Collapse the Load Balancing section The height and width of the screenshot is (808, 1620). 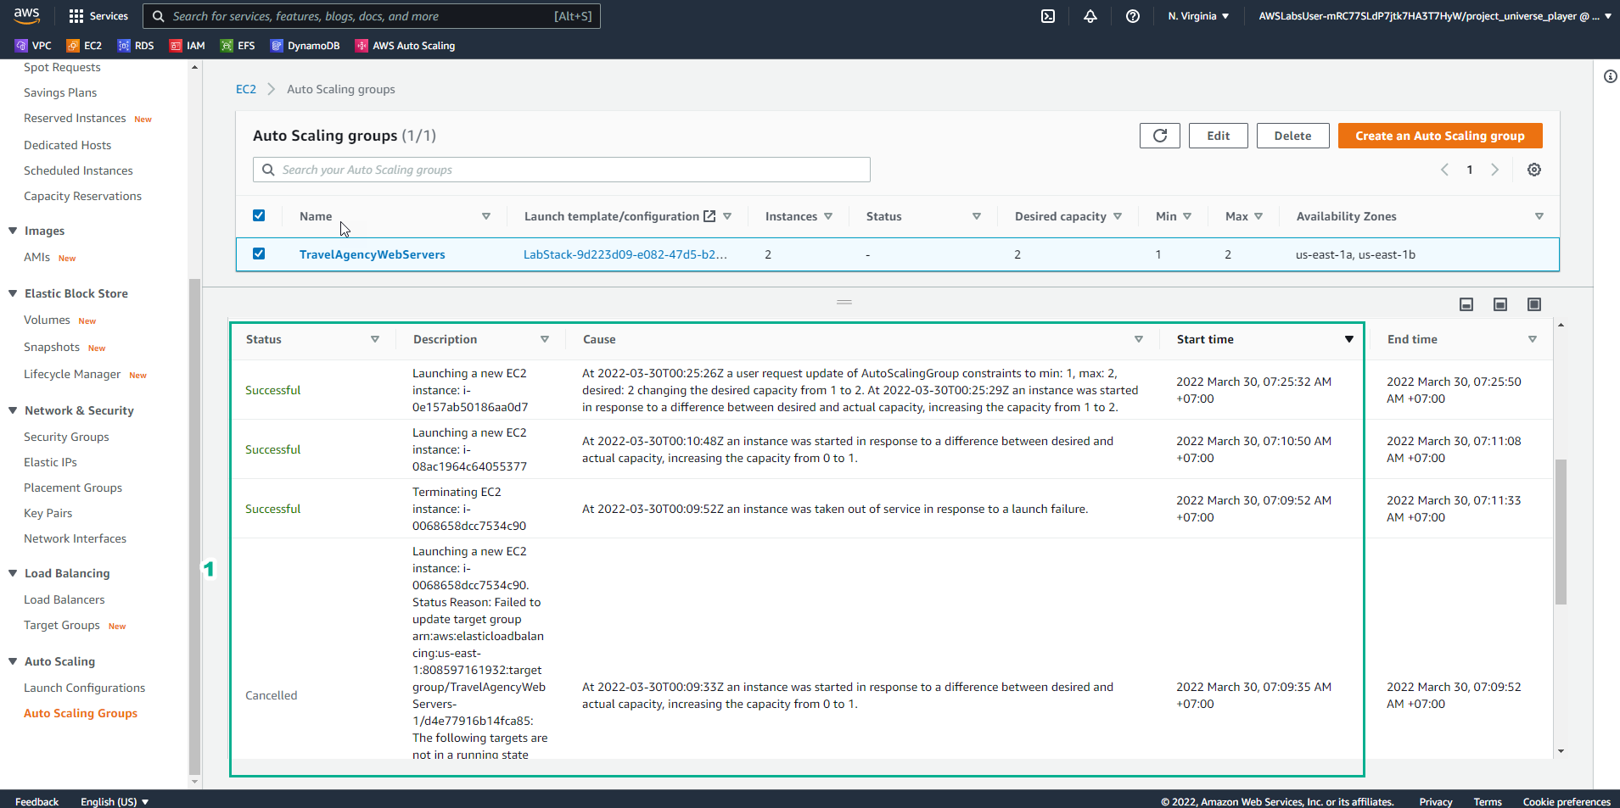tap(13, 573)
